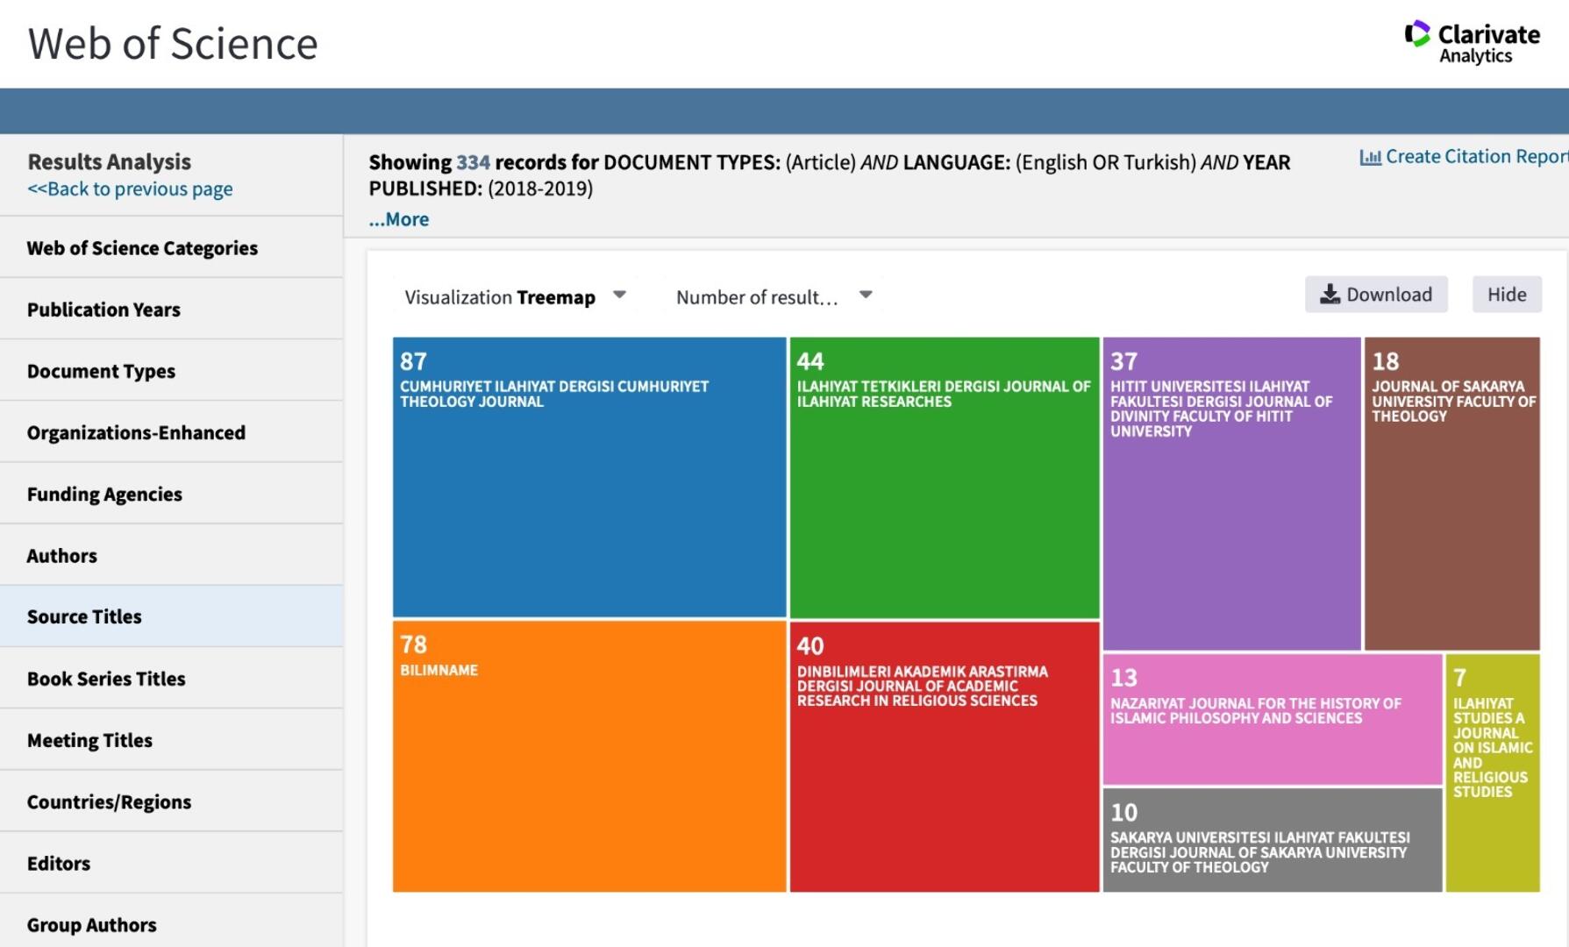The width and height of the screenshot is (1569, 947).
Task: Open Group Authors analysis option
Action: [171, 921]
